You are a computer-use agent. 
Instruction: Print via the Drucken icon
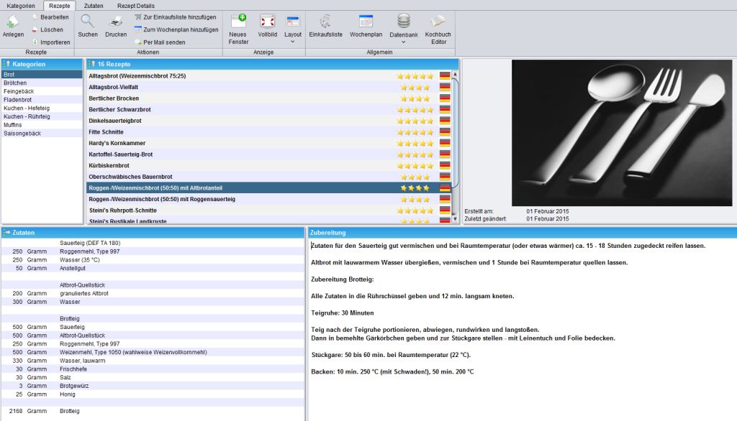coord(116,22)
